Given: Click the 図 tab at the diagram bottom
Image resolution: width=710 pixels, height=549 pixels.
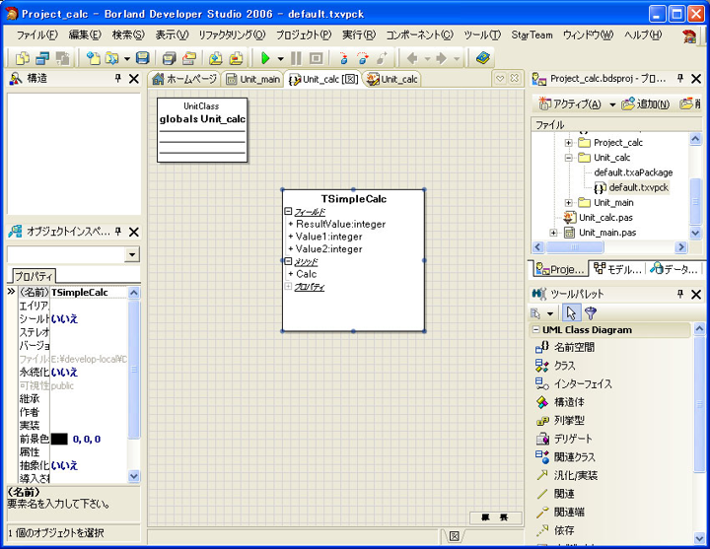Looking at the screenshot, I should (x=455, y=536).
